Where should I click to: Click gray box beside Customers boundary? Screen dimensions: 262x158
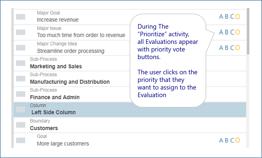pos(21,125)
